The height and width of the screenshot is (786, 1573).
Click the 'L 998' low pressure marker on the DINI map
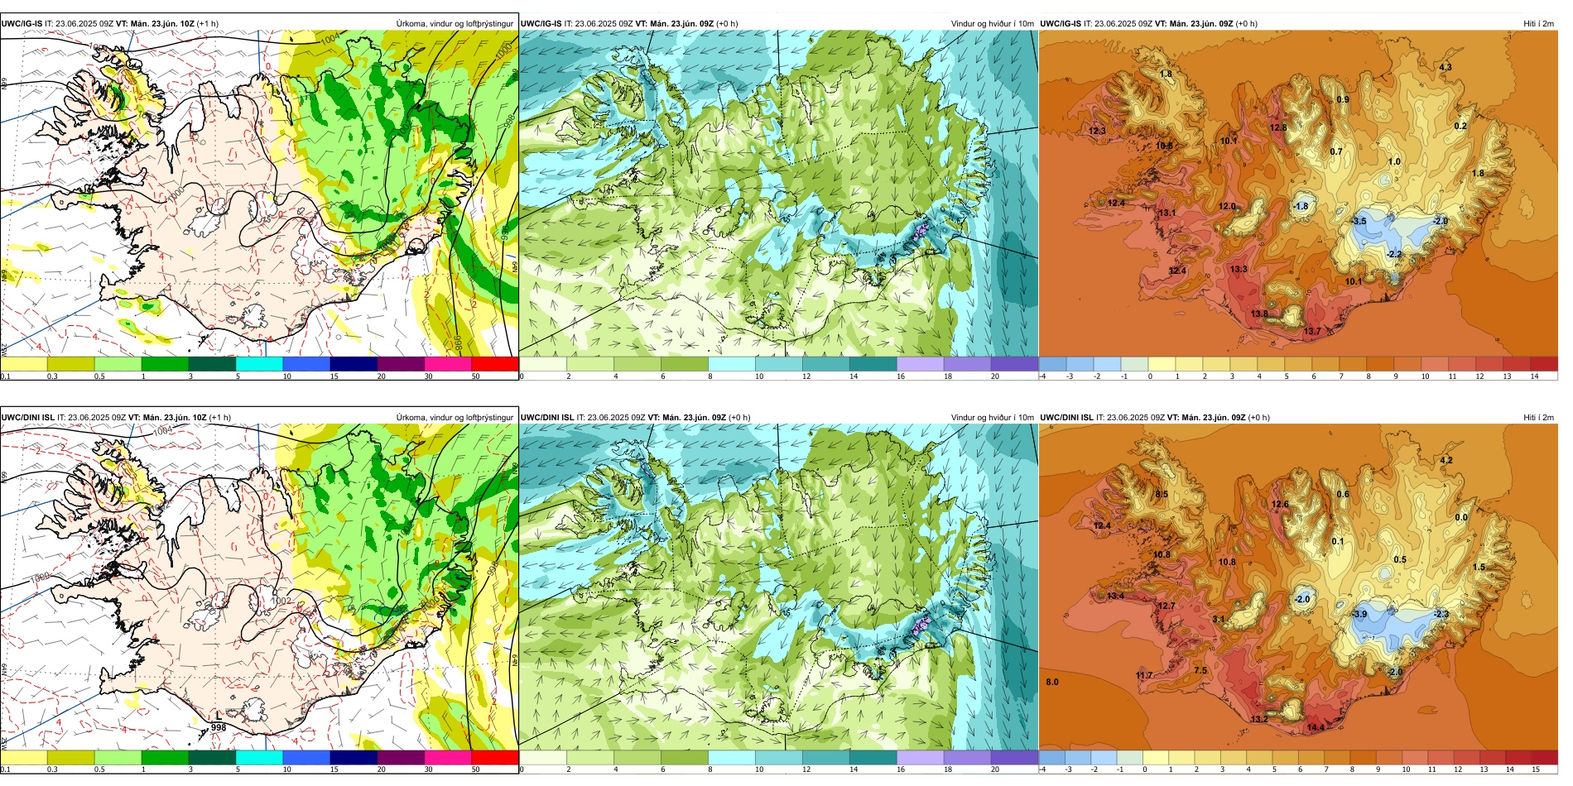218,722
